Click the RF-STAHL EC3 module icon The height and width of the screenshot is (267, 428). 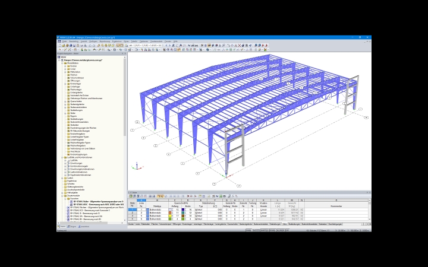click(x=68, y=210)
